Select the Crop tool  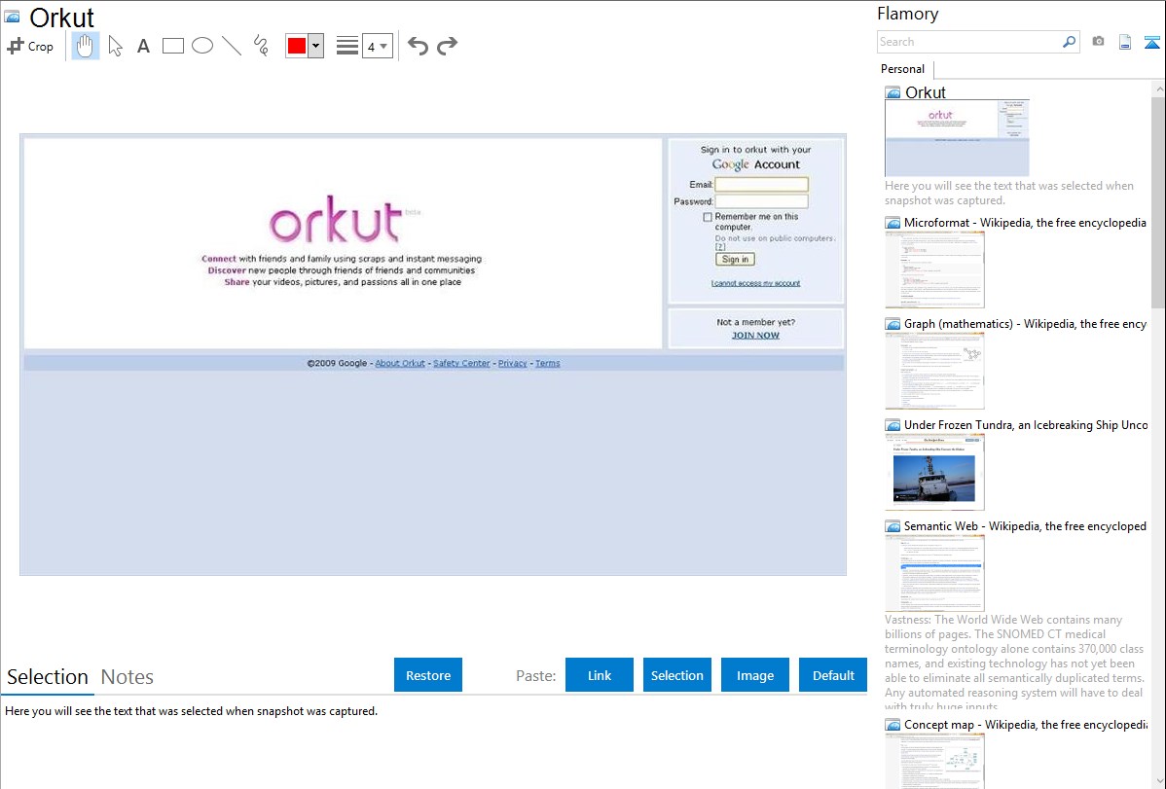(30, 46)
